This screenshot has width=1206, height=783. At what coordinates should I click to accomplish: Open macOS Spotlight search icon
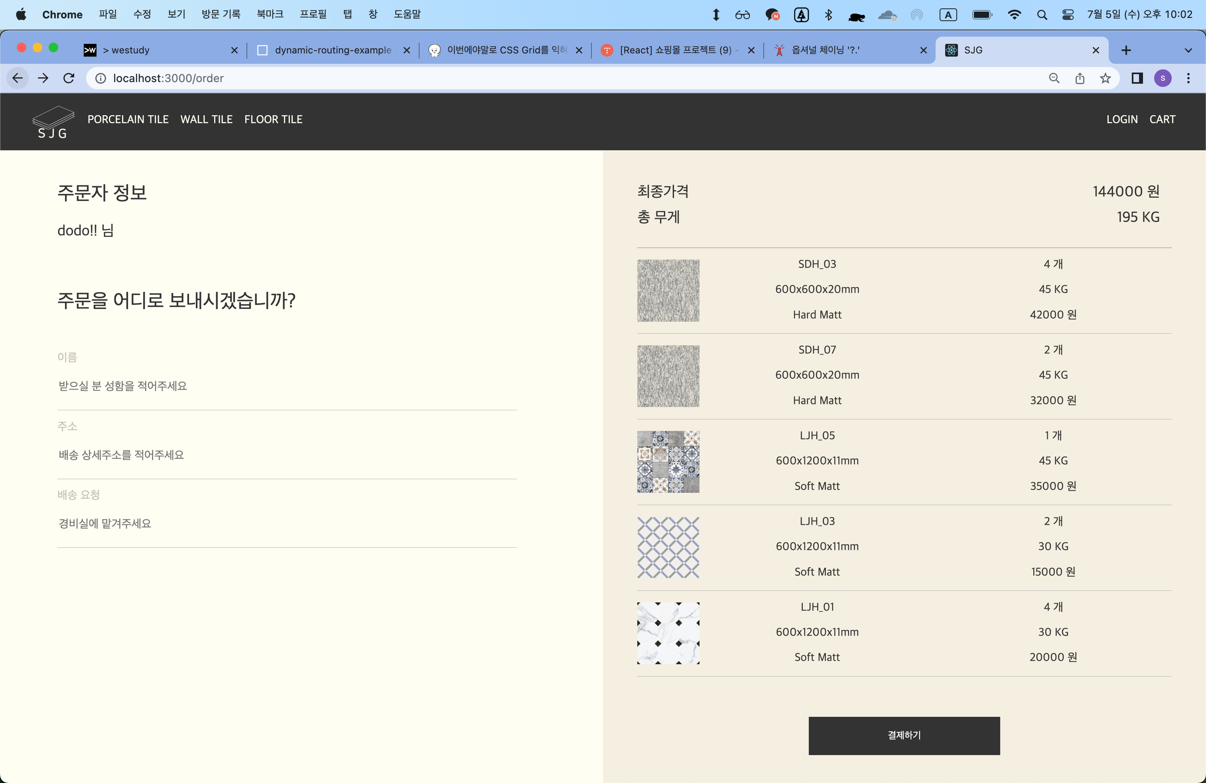[1042, 15]
